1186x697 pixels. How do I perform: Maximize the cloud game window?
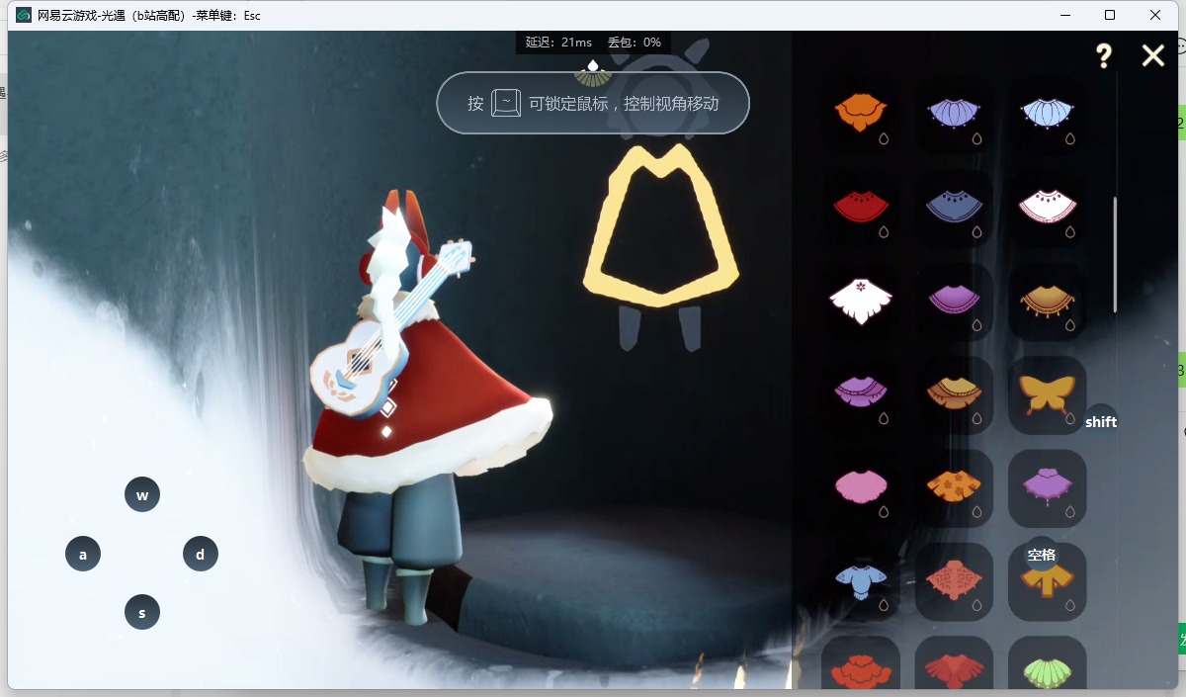[1110, 15]
